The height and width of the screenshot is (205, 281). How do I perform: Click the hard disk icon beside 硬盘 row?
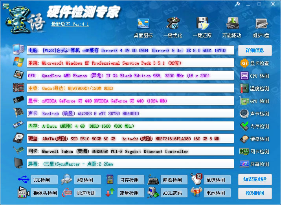[18, 138]
